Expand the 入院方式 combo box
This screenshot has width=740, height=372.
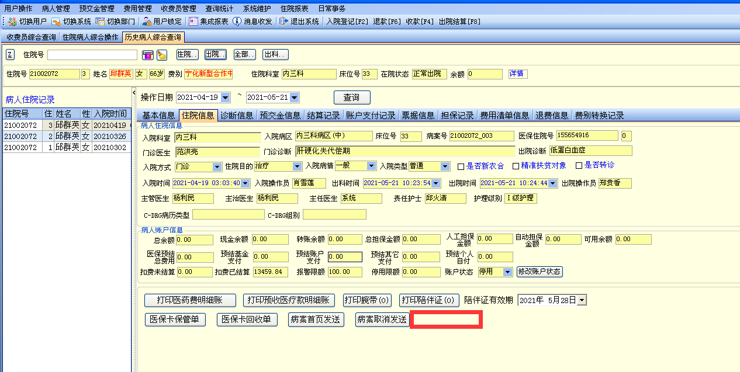pyautogui.click(x=217, y=166)
